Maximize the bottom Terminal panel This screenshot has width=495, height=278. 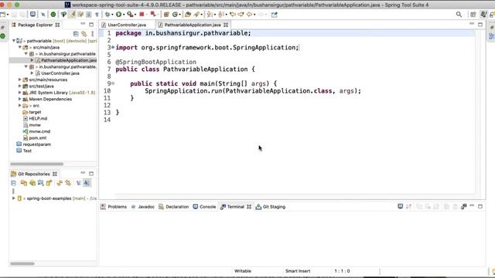[x=480, y=206]
